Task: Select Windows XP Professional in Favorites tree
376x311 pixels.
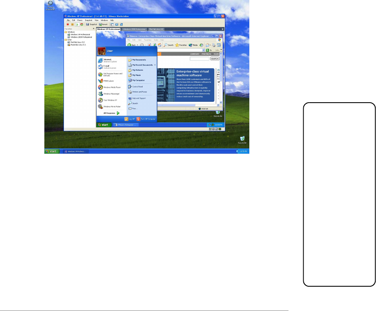Action: pyautogui.click(x=79, y=34)
